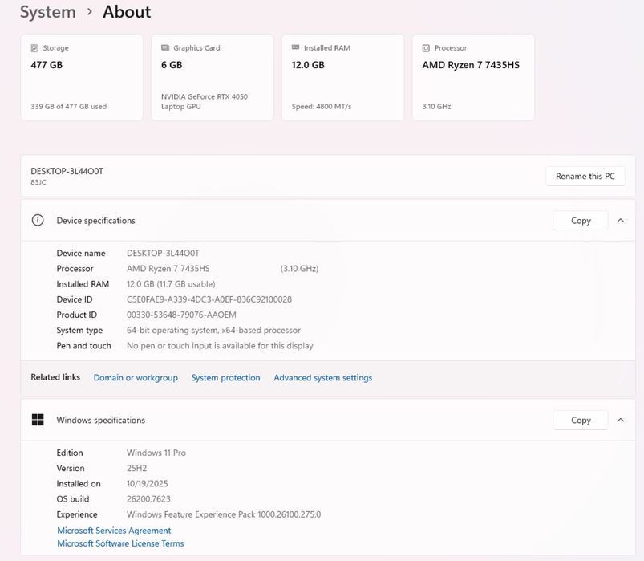Screen dimensions: 644x561
Task: Click the 3.10 GHz text in Processor card
Action: click(x=436, y=107)
